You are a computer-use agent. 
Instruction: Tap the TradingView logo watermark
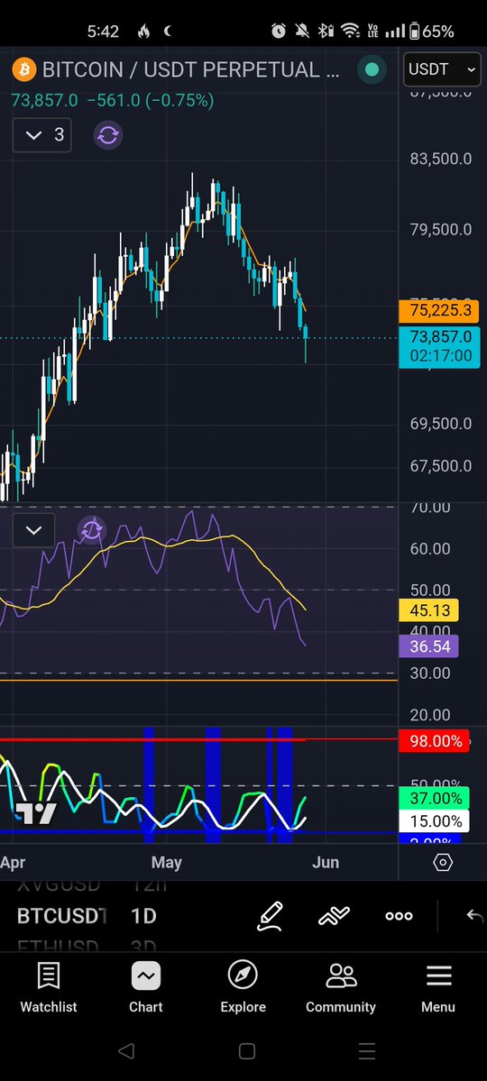pyautogui.click(x=36, y=813)
